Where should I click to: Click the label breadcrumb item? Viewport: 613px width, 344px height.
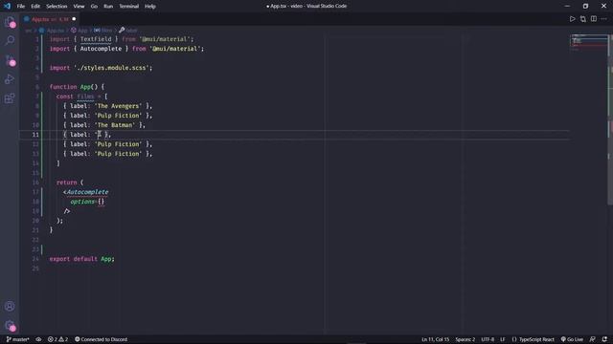click(128, 30)
